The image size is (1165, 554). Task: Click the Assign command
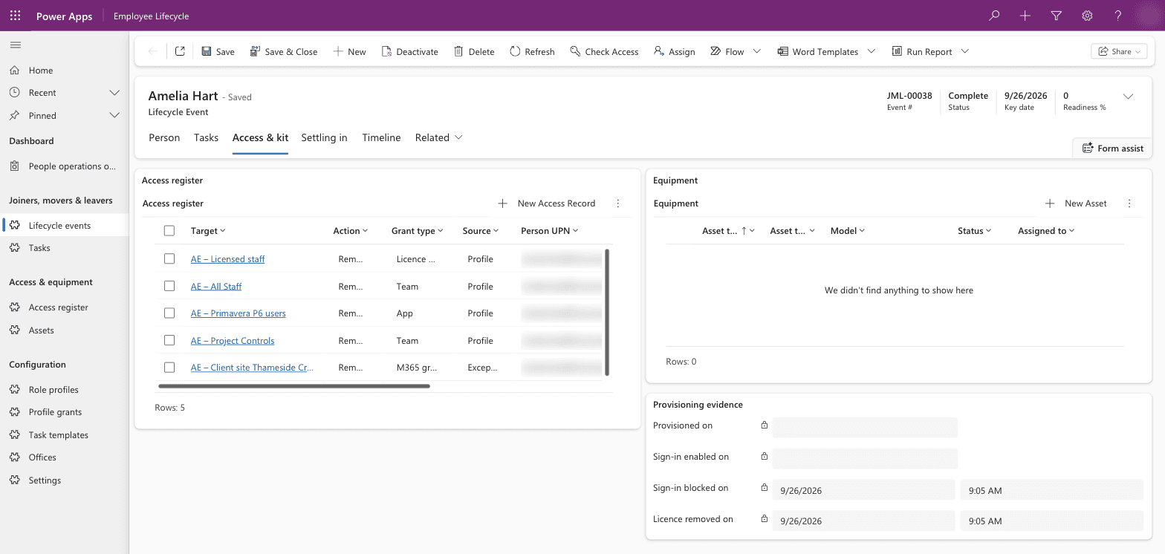[x=674, y=51]
